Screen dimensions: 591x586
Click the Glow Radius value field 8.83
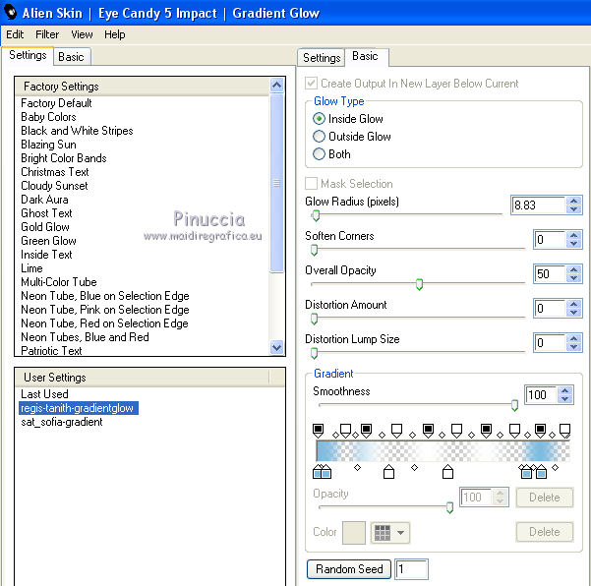click(539, 205)
